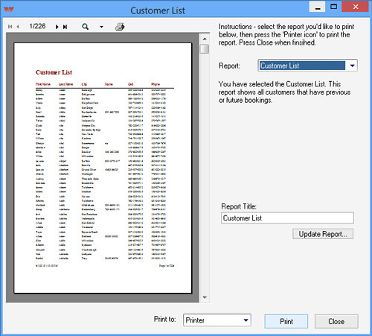
Task: Click the Customer List page preview
Action: (x=103, y=168)
